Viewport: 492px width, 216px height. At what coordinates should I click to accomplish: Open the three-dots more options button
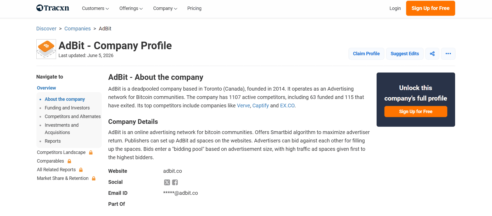[448, 54]
